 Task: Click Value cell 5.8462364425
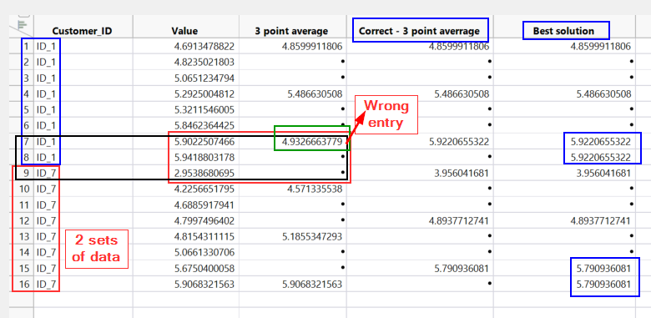(x=204, y=125)
